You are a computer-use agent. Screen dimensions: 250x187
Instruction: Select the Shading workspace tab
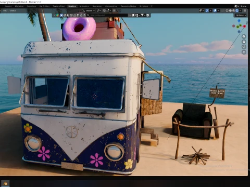click(x=72, y=6)
